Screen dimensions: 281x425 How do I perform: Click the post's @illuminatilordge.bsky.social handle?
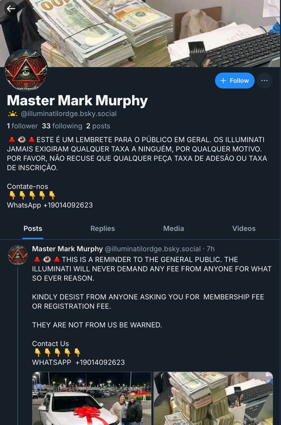coord(153,249)
